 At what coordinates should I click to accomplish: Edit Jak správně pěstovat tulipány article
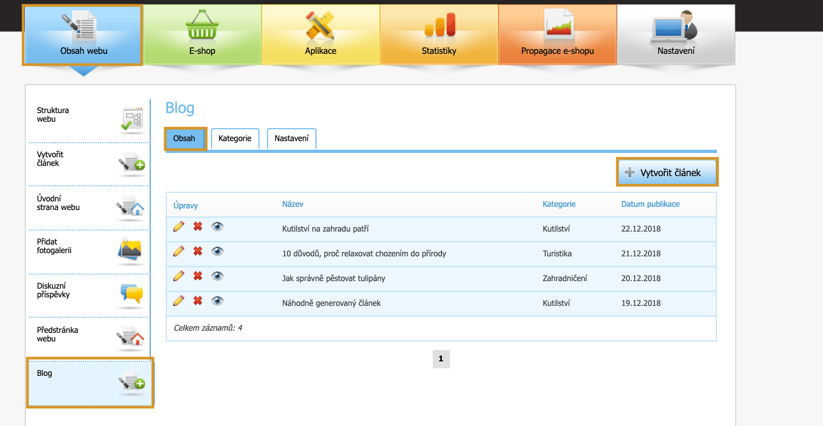(179, 276)
